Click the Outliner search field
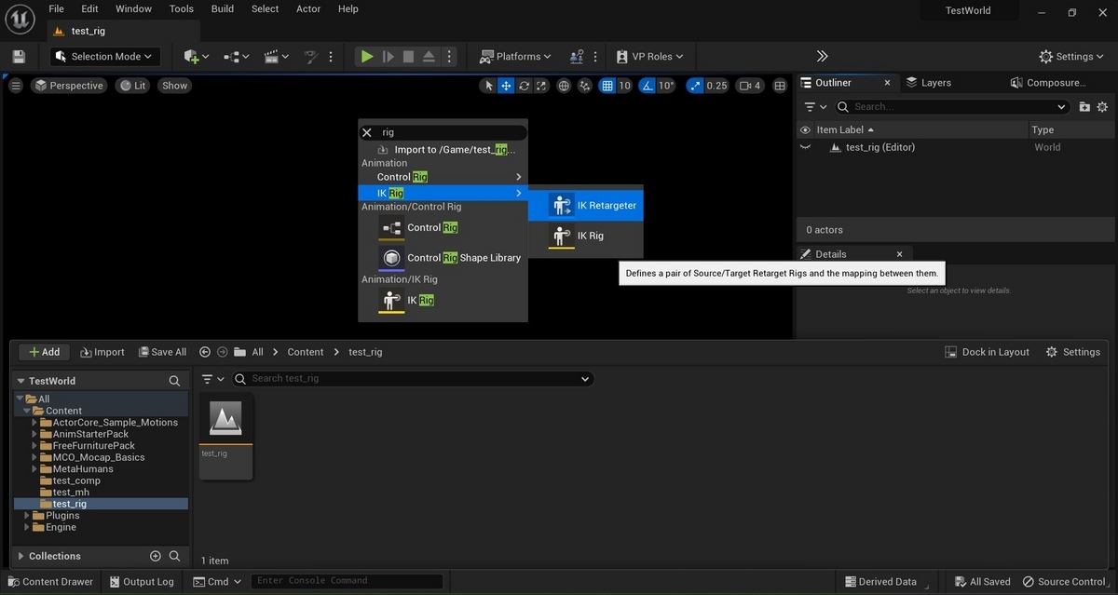Viewport: 1118px width, 595px height. 951,106
